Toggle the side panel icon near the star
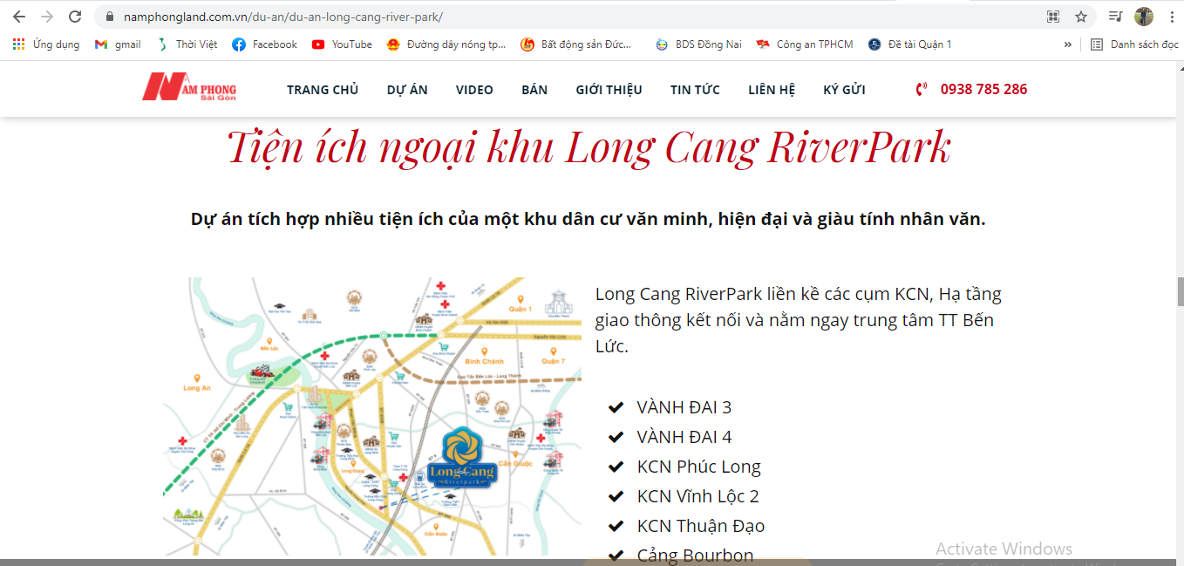 (1114, 16)
